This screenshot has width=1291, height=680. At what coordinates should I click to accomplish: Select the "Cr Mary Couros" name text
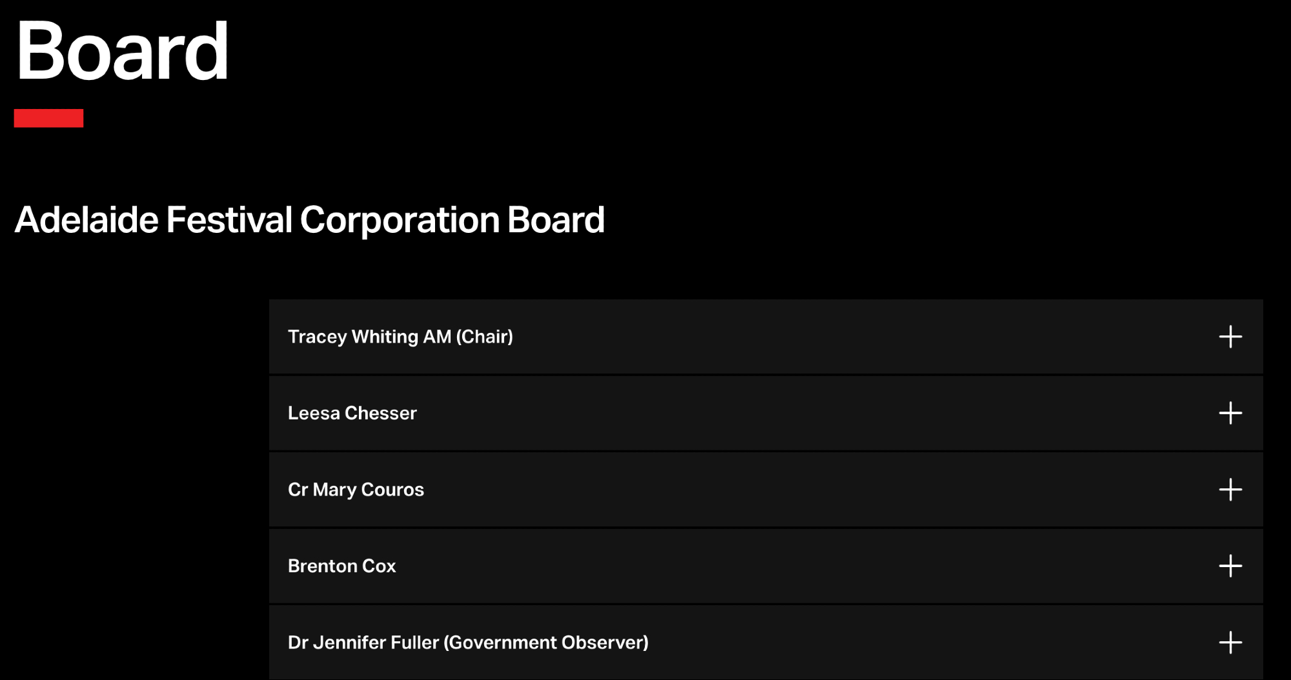coord(356,490)
